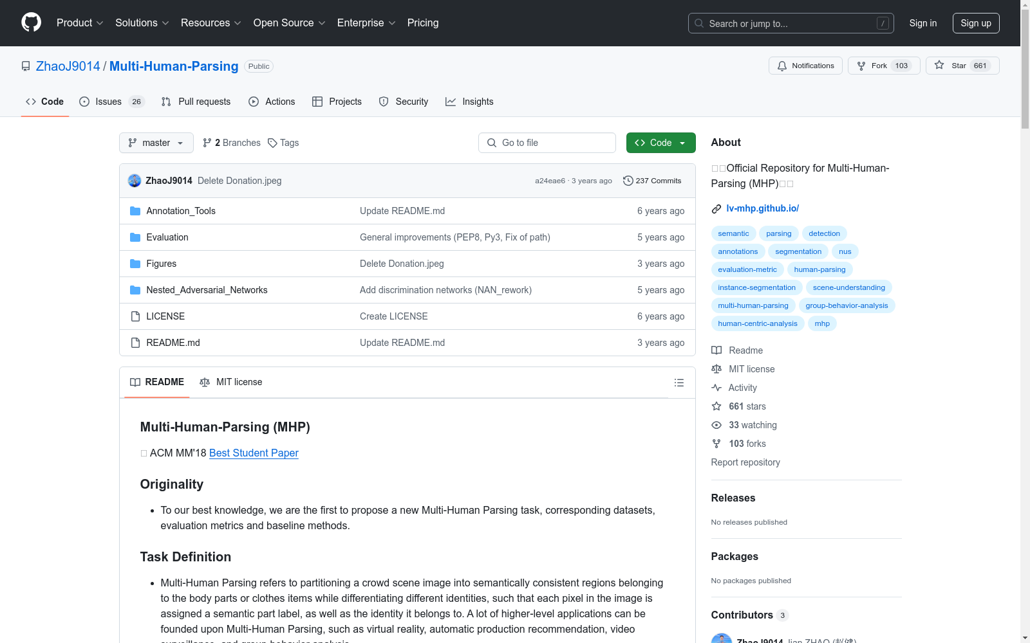The height and width of the screenshot is (643, 1030).
Task: Open the Security tab
Action: coord(404,102)
